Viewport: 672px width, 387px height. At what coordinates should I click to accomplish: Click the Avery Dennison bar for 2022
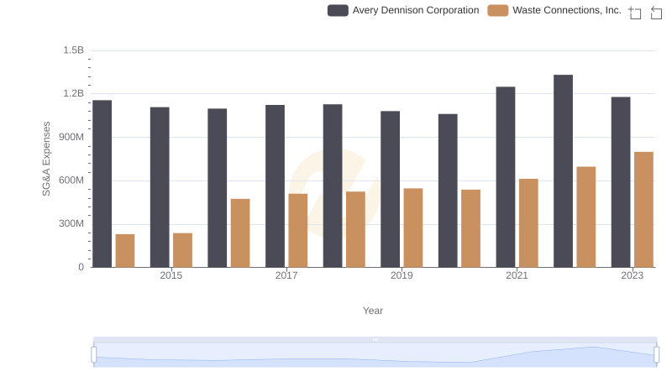tap(563, 170)
